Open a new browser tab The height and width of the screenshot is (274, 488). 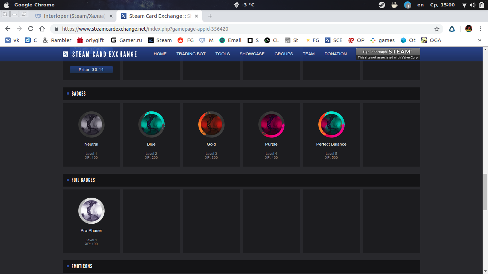(210, 16)
